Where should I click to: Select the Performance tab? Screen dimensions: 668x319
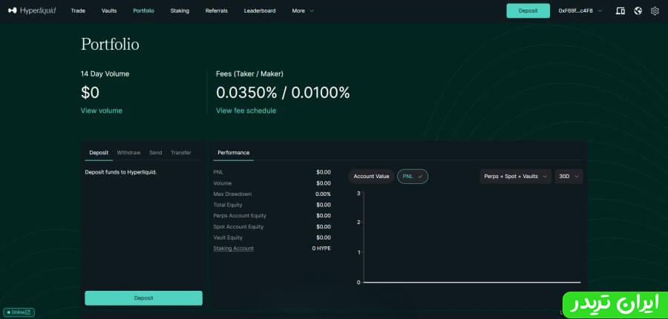[234, 153]
